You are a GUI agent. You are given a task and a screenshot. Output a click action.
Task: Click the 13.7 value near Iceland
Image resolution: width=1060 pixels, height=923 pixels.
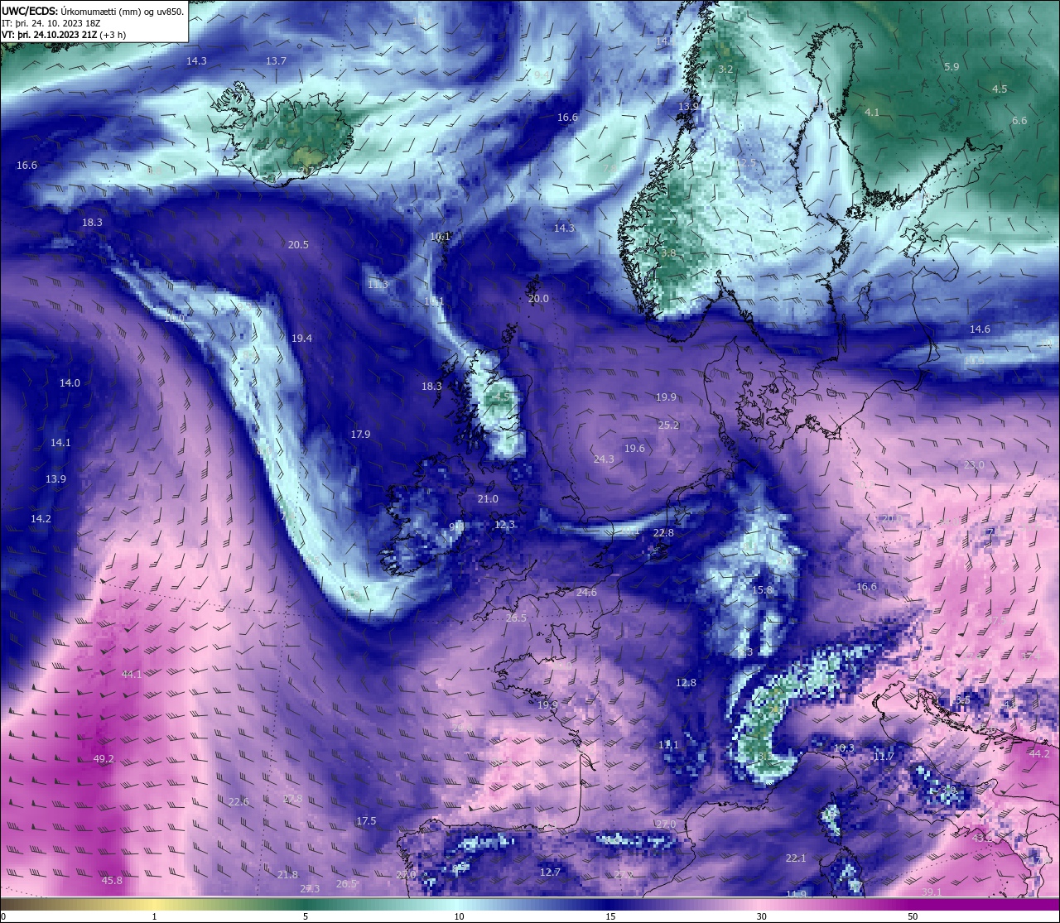click(276, 61)
